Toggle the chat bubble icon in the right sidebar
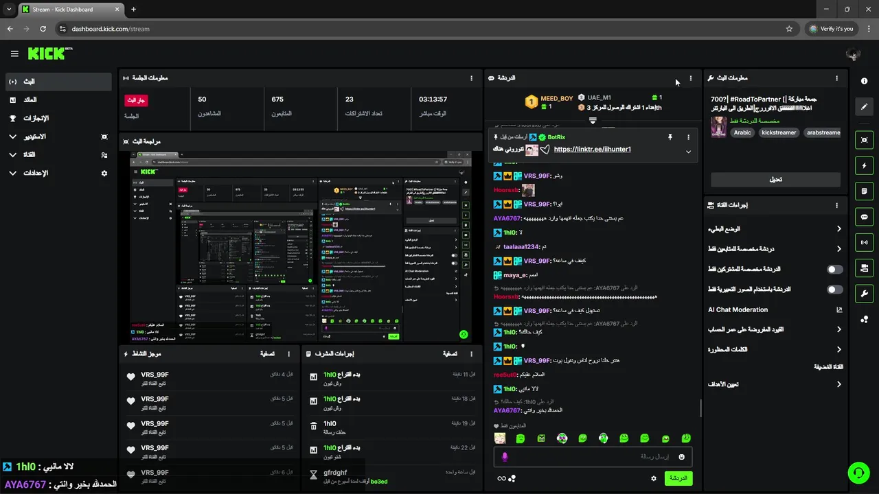Screen dimensions: 879x494 [864, 217]
